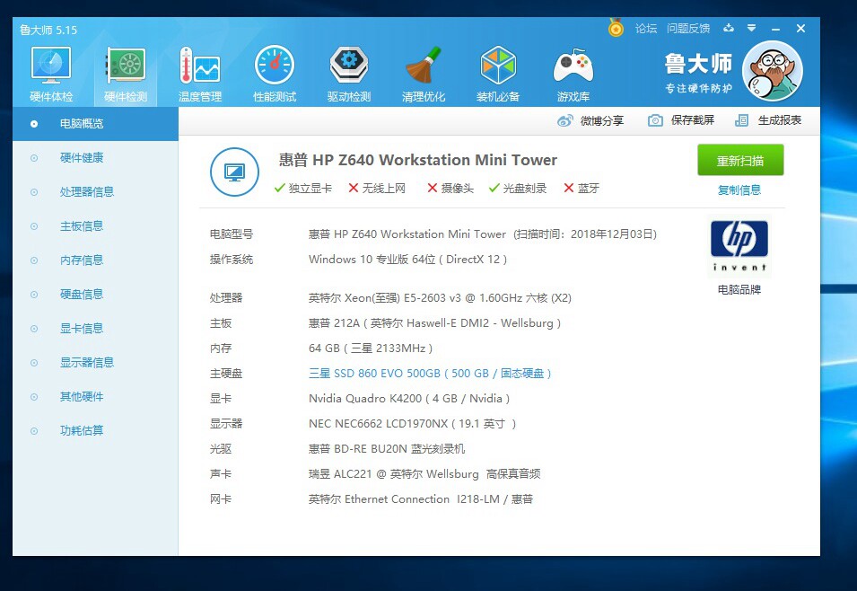Select 显卡信息 in the sidebar
857x591 pixels.
[x=96, y=329]
